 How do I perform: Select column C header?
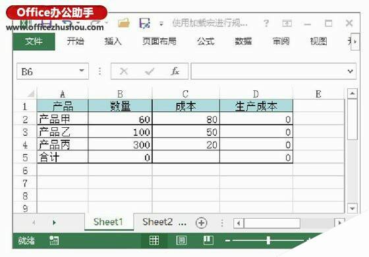point(186,94)
